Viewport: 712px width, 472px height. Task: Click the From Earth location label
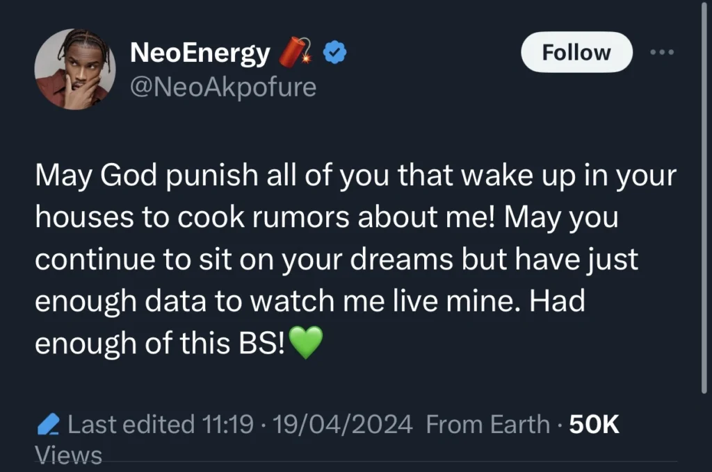[x=487, y=424]
